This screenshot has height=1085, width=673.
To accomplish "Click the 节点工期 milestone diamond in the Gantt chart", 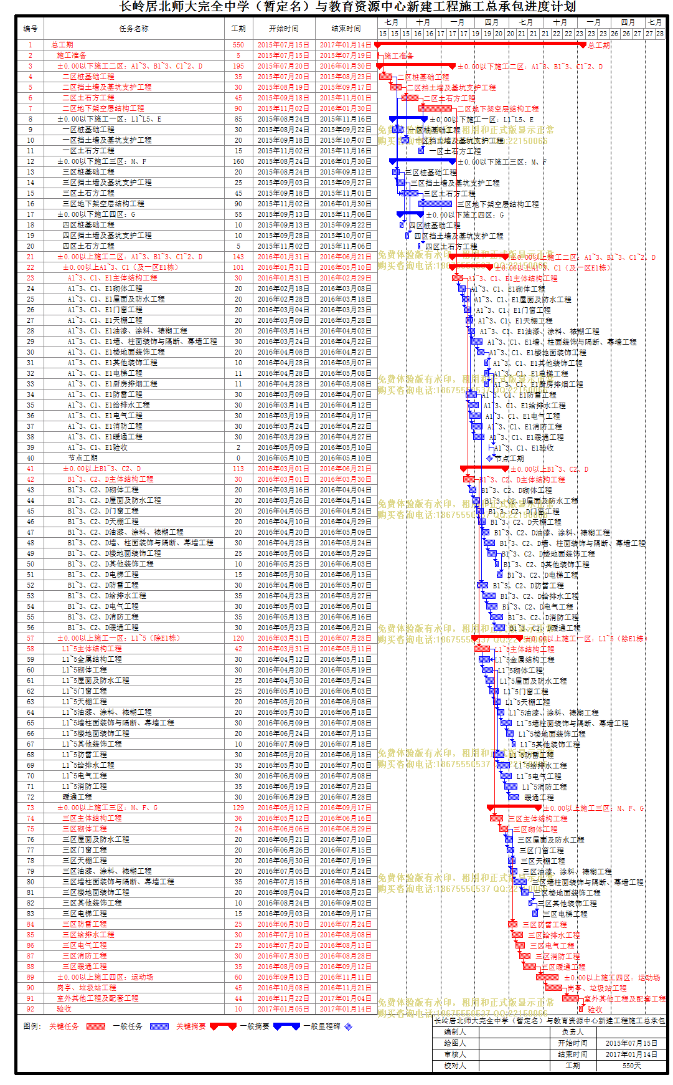I will click(490, 458).
